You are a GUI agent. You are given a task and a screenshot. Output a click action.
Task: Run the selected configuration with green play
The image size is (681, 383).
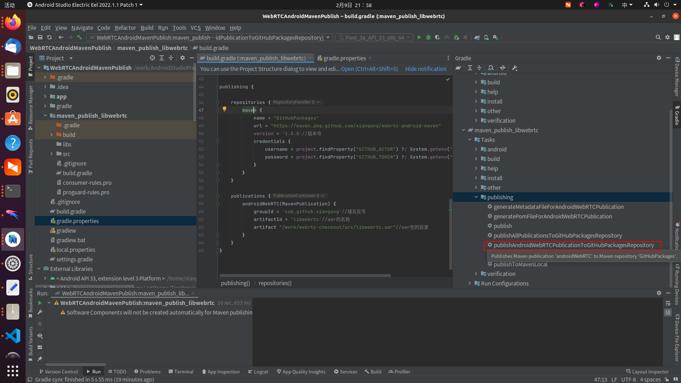[x=419, y=37]
